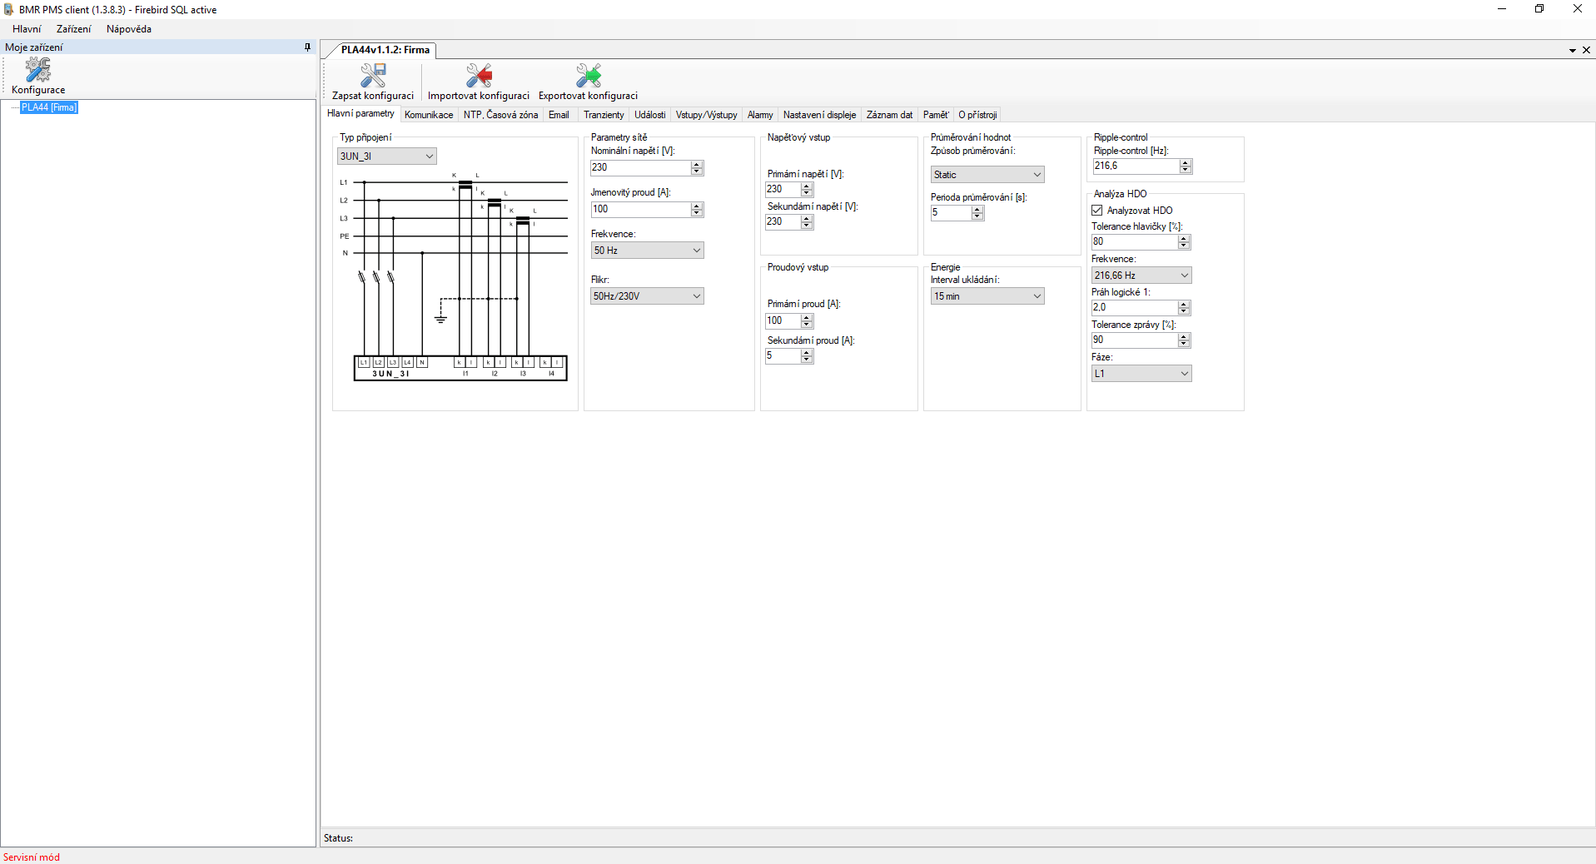Click the Konfigurace gear icon
Image resolution: width=1596 pixels, height=864 pixels.
pyautogui.click(x=37, y=70)
